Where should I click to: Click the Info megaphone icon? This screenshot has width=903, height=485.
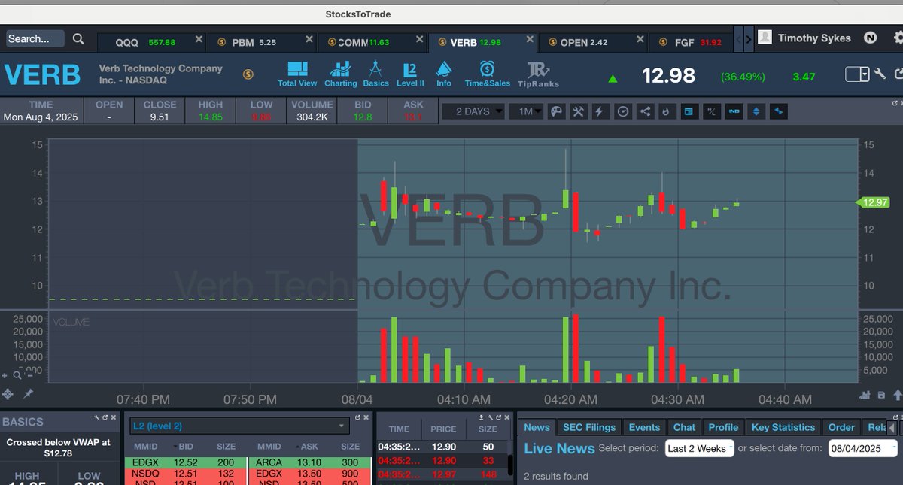pos(444,71)
